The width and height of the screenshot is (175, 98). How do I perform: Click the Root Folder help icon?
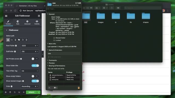(x=16, y=46)
